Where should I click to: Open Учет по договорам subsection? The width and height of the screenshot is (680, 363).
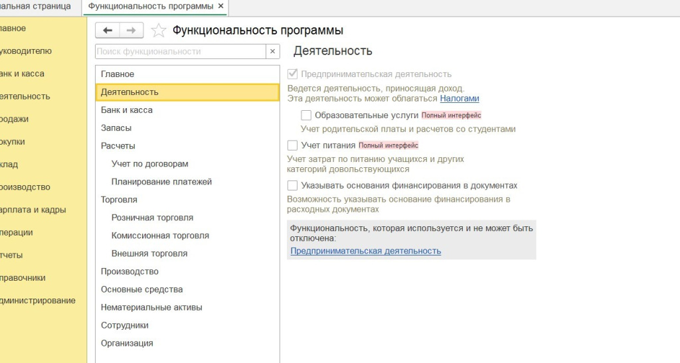150,164
